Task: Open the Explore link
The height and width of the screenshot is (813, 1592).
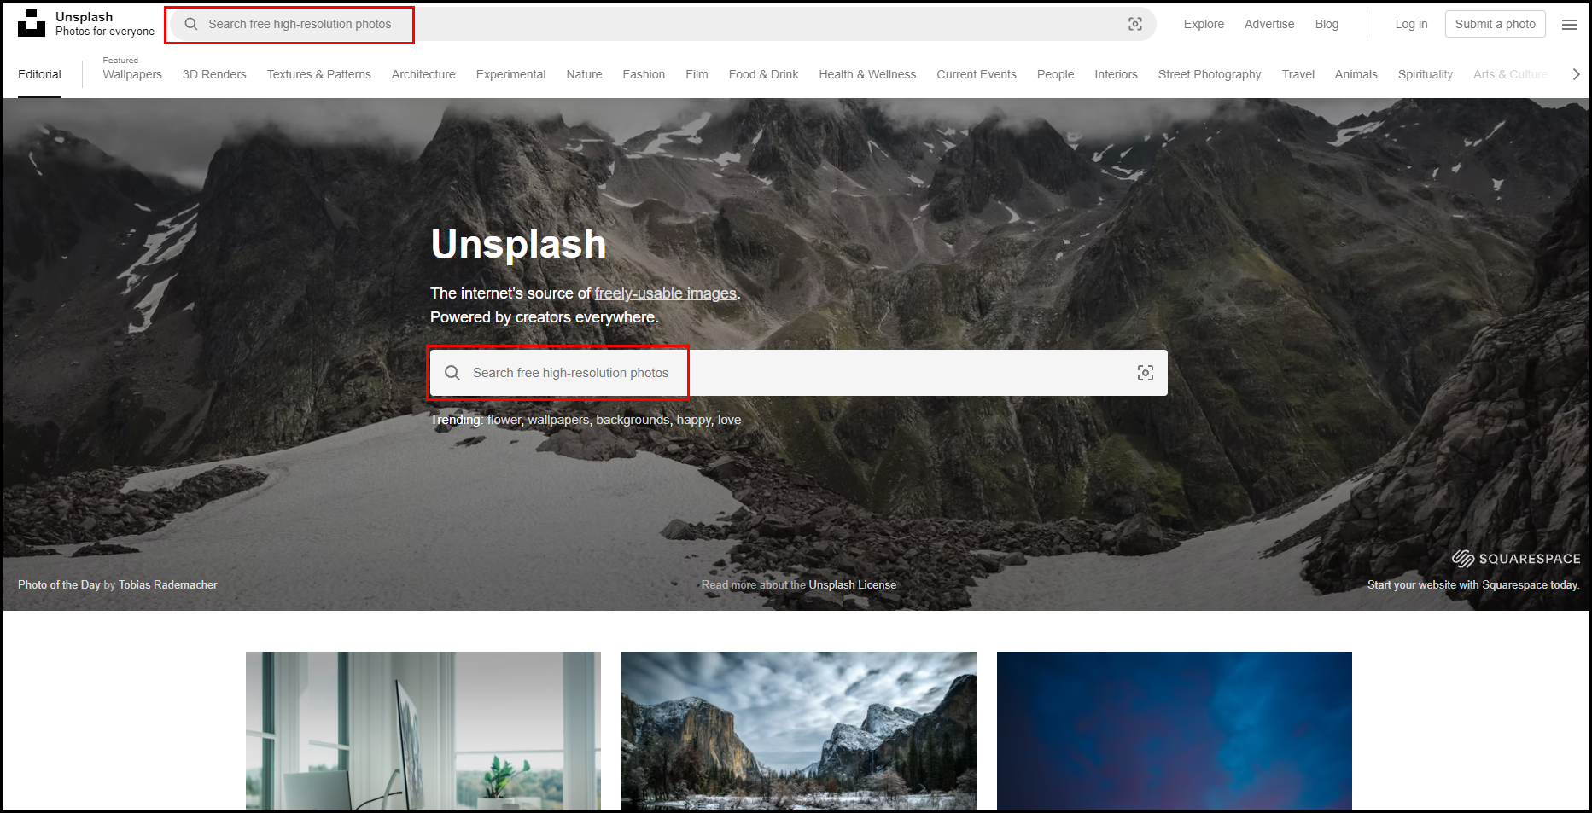Action: 1204,24
